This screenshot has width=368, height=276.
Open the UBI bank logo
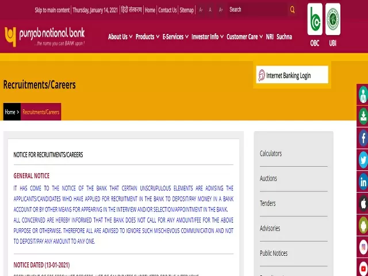tap(333, 19)
